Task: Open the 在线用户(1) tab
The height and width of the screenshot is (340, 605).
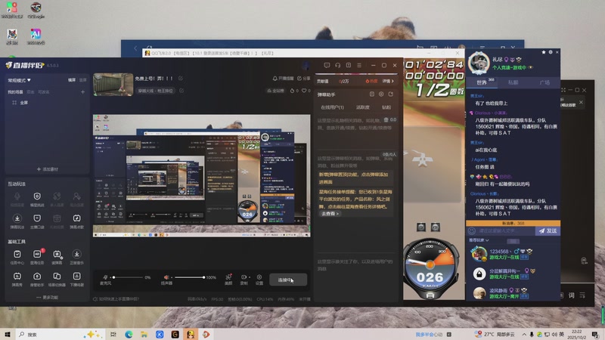Action: 332,107
